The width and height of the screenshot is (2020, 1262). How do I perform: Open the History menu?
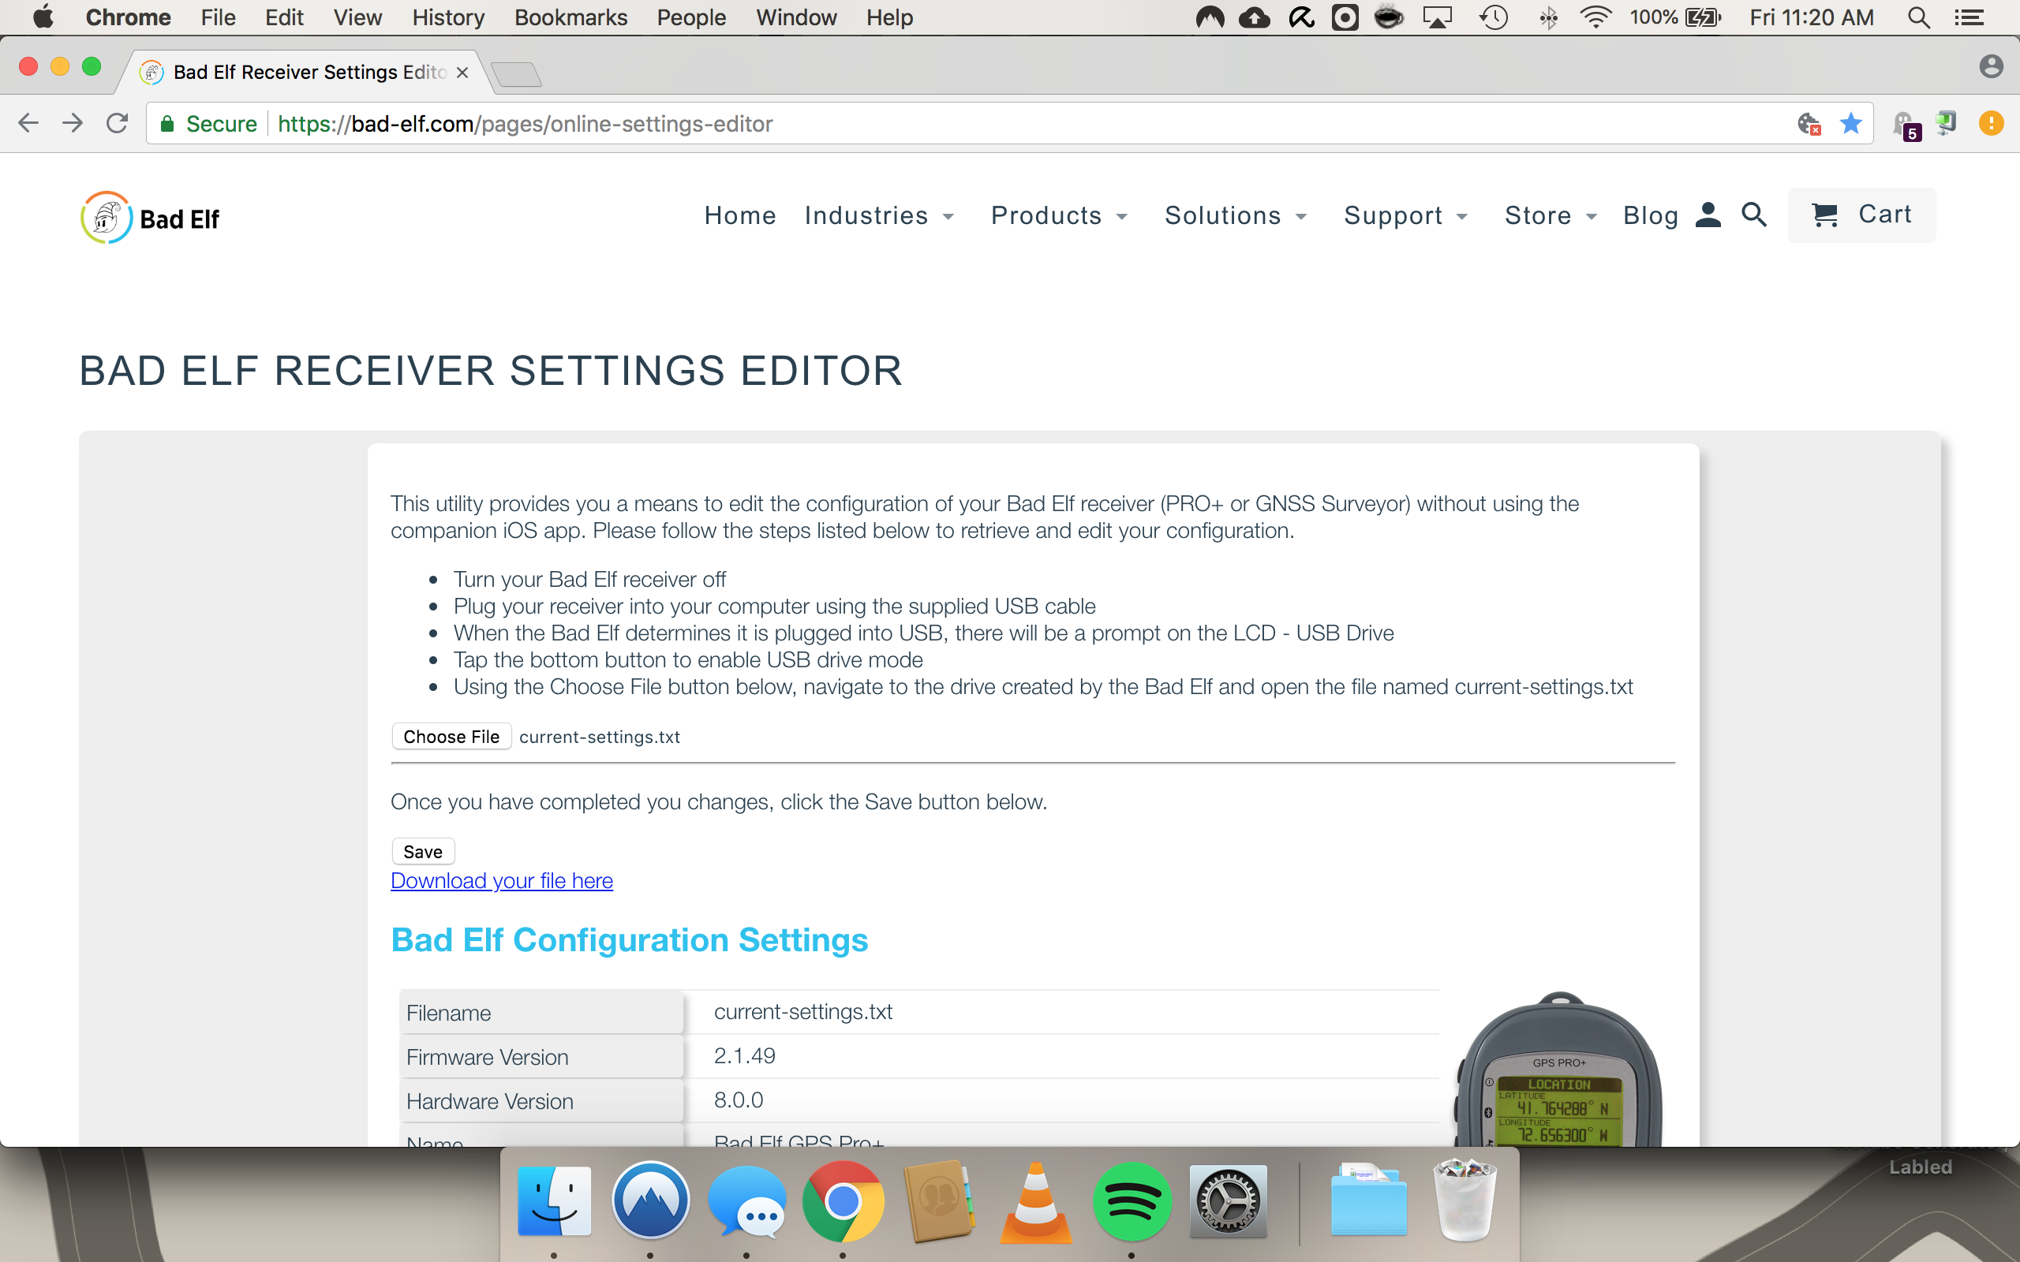(447, 17)
